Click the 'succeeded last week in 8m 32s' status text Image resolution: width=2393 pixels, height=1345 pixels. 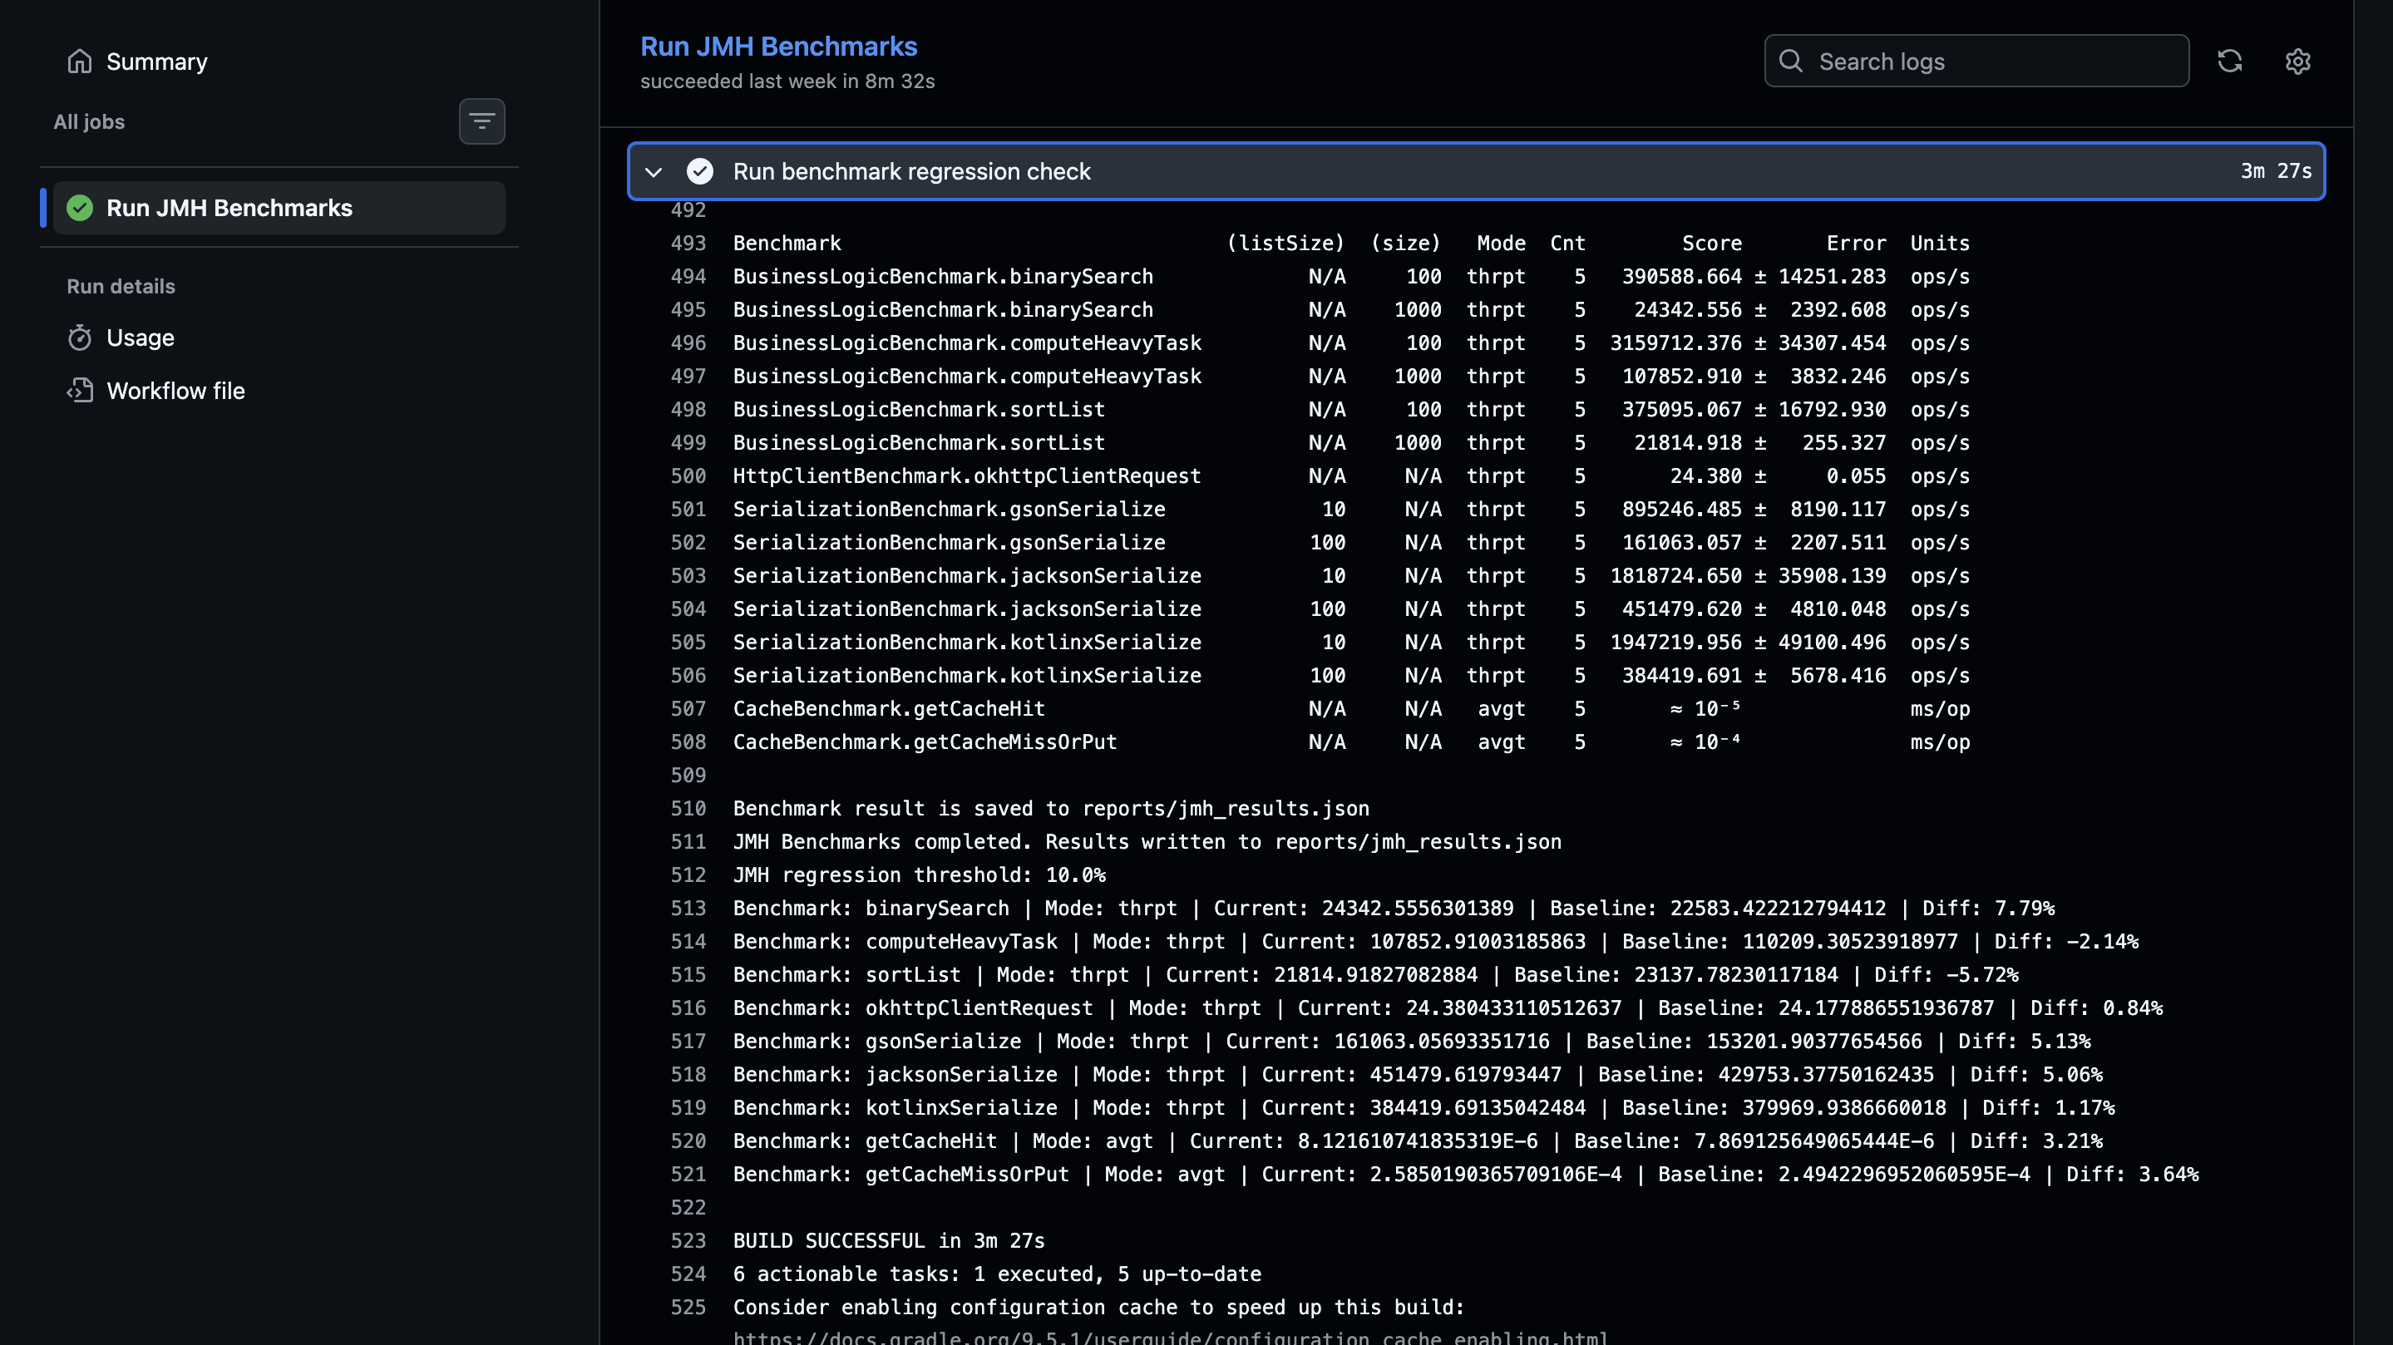tap(787, 81)
